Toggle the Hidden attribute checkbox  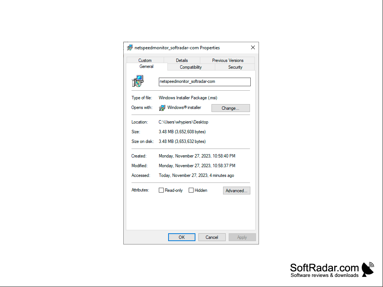pos(191,190)
